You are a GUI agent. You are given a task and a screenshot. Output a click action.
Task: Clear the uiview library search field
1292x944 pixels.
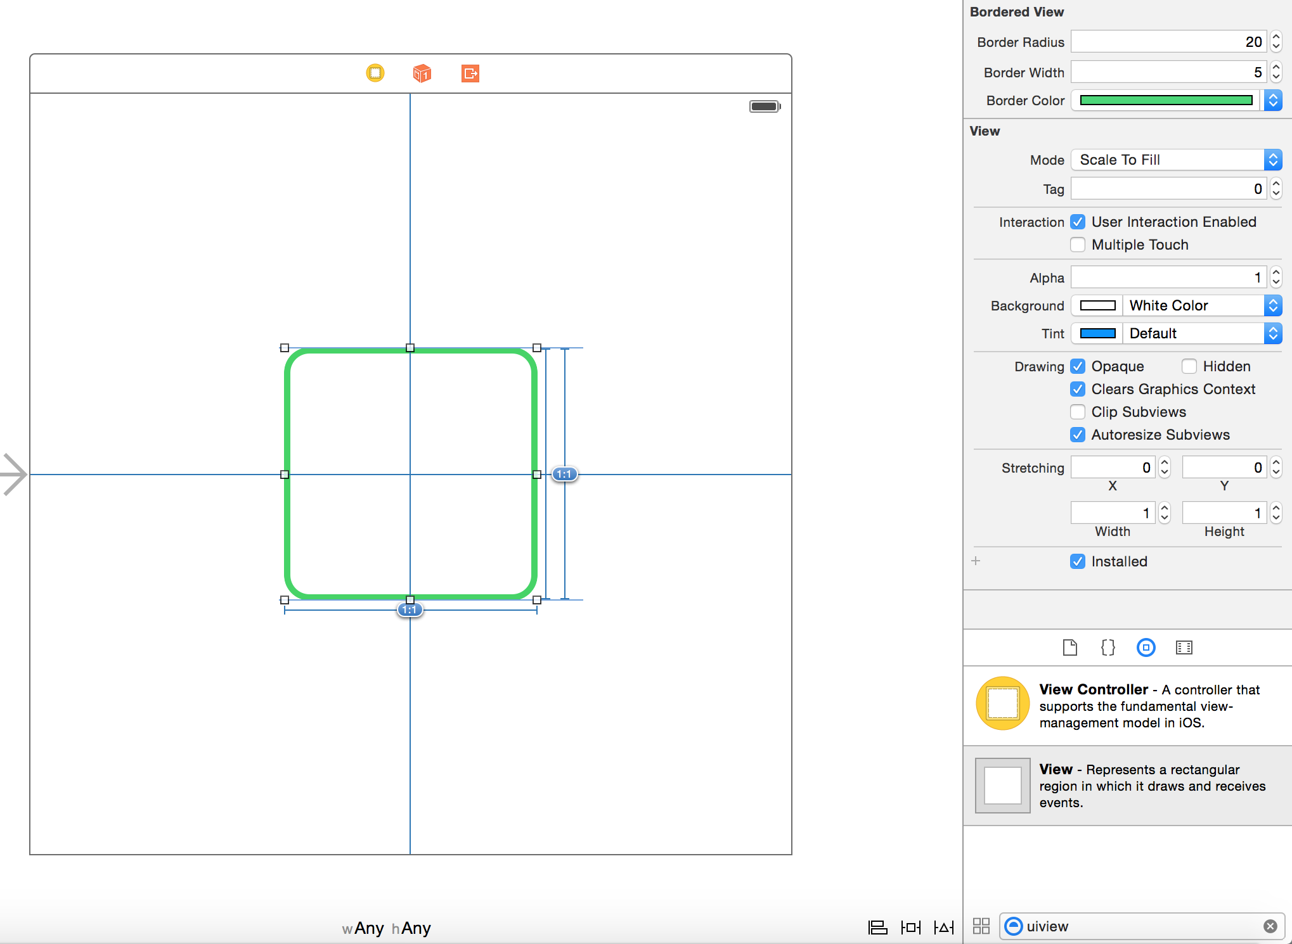pos(1270,926)
